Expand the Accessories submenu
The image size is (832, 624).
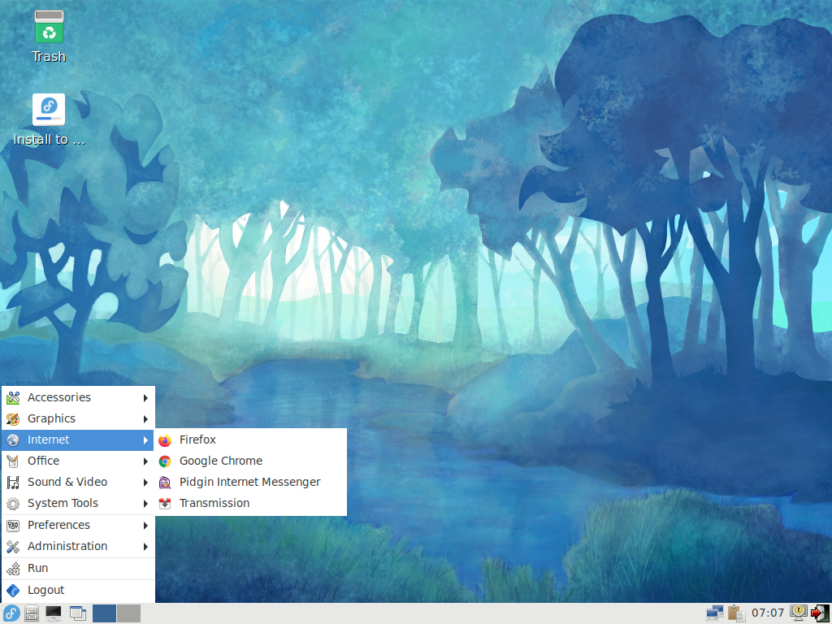78,397
